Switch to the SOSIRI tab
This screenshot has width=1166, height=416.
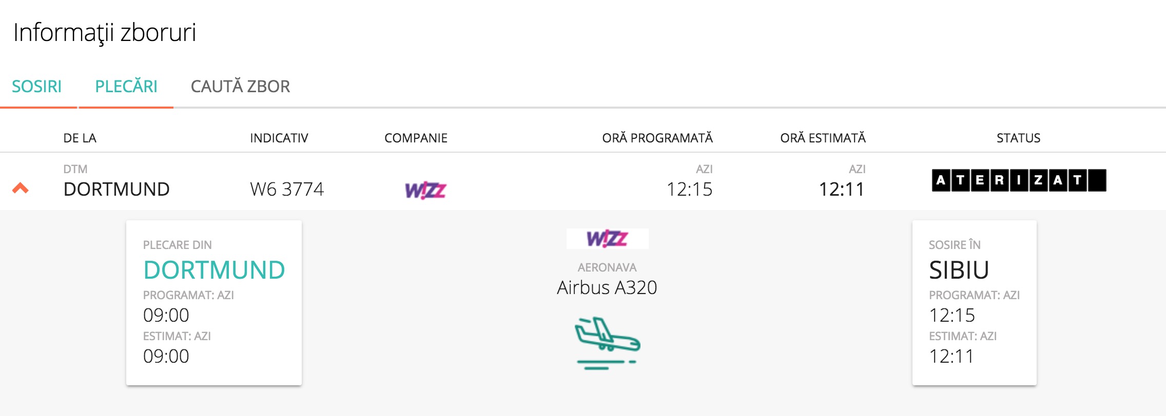click(x=37, y=87)
